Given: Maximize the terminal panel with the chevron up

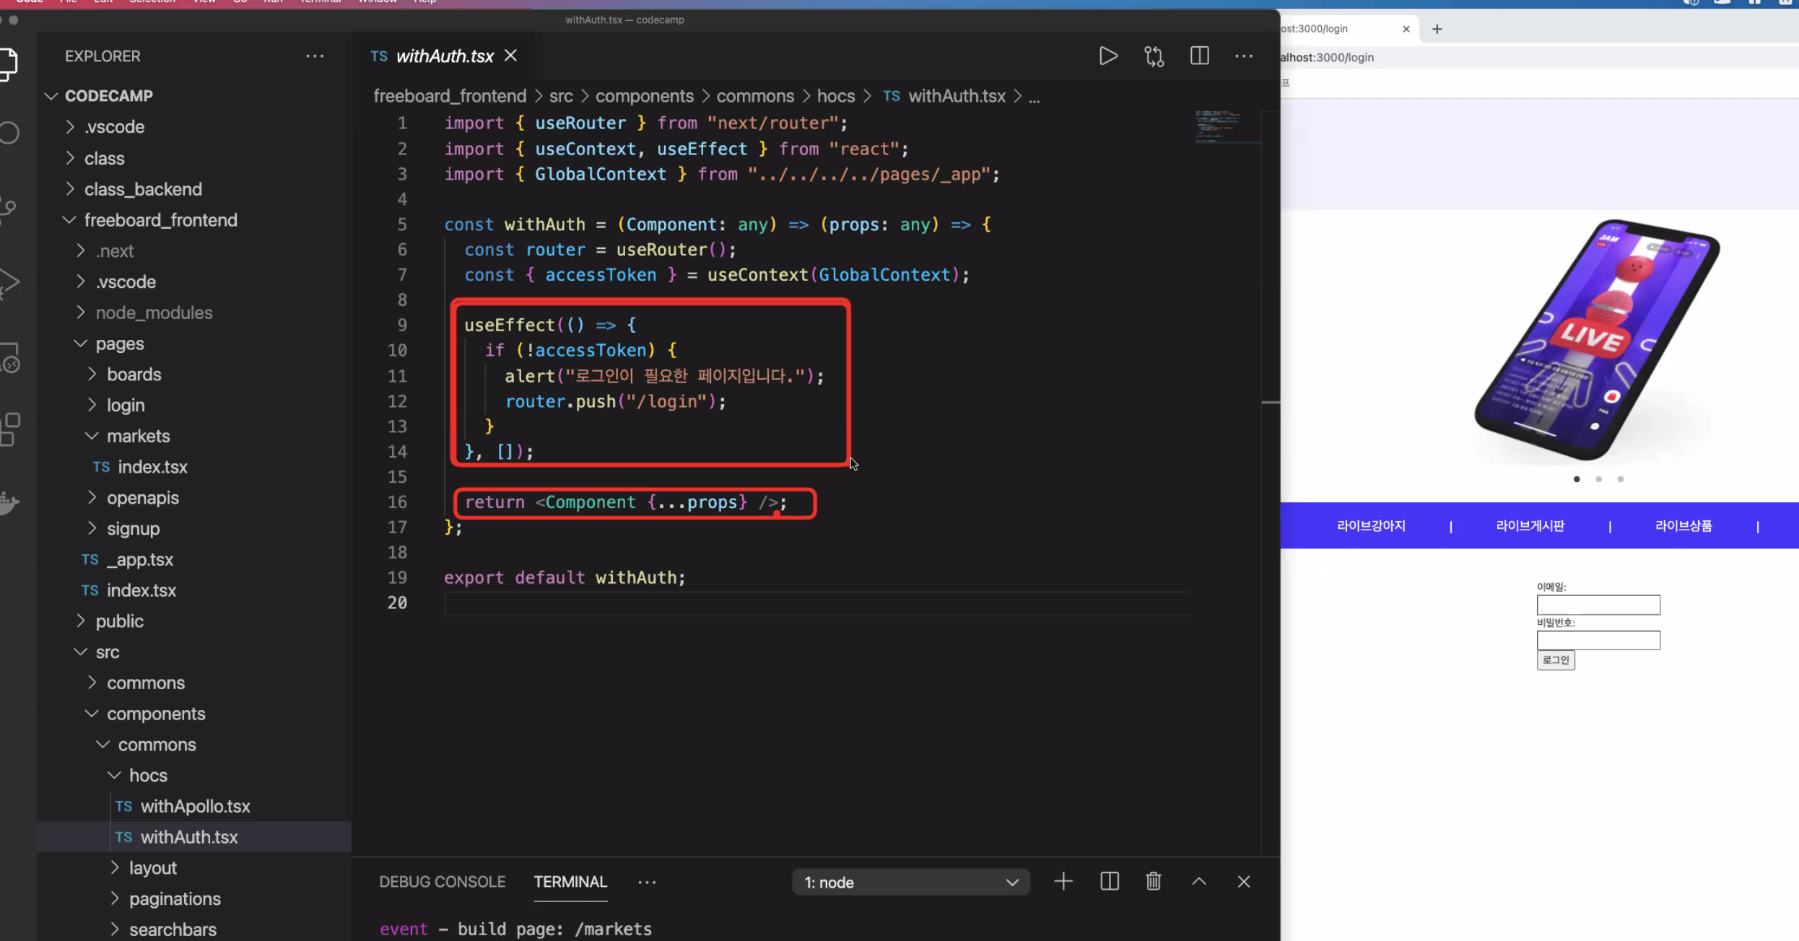Looking at the screenshot, I should (1198, 881).
